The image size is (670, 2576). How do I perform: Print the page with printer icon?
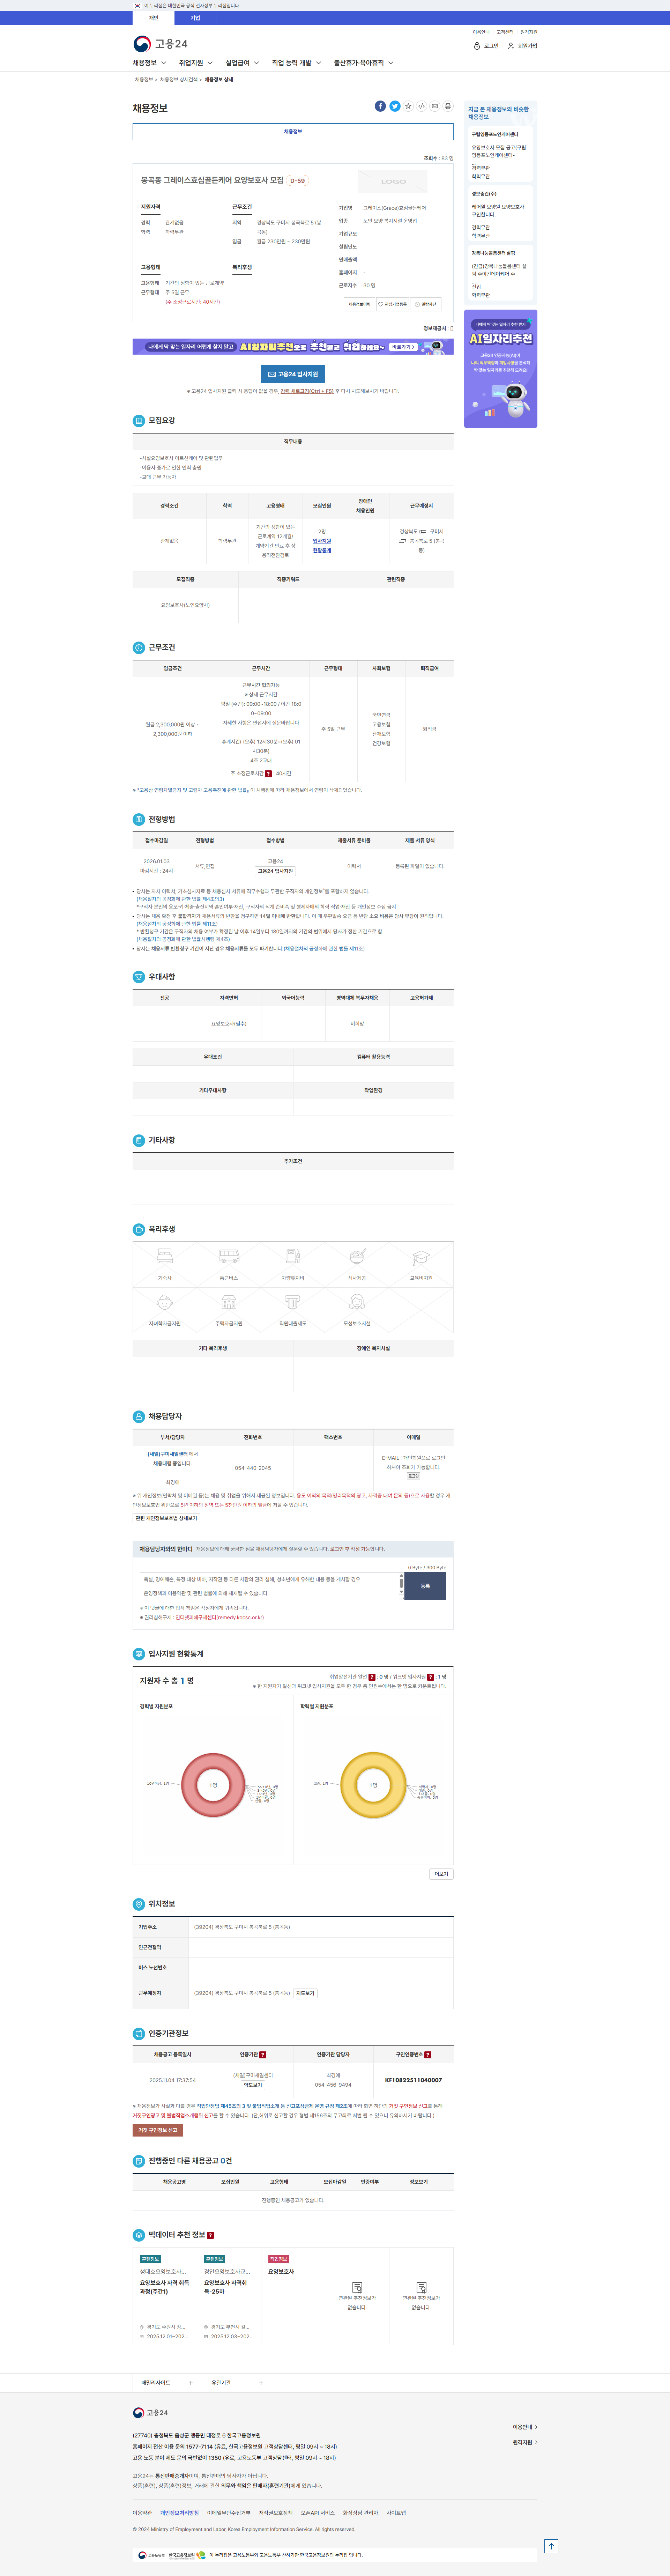[448, 106]
